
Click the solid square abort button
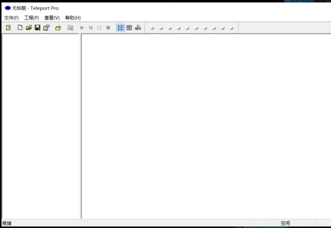[108, 28]
